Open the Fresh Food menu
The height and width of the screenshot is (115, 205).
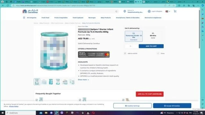(x=45, y=18)
